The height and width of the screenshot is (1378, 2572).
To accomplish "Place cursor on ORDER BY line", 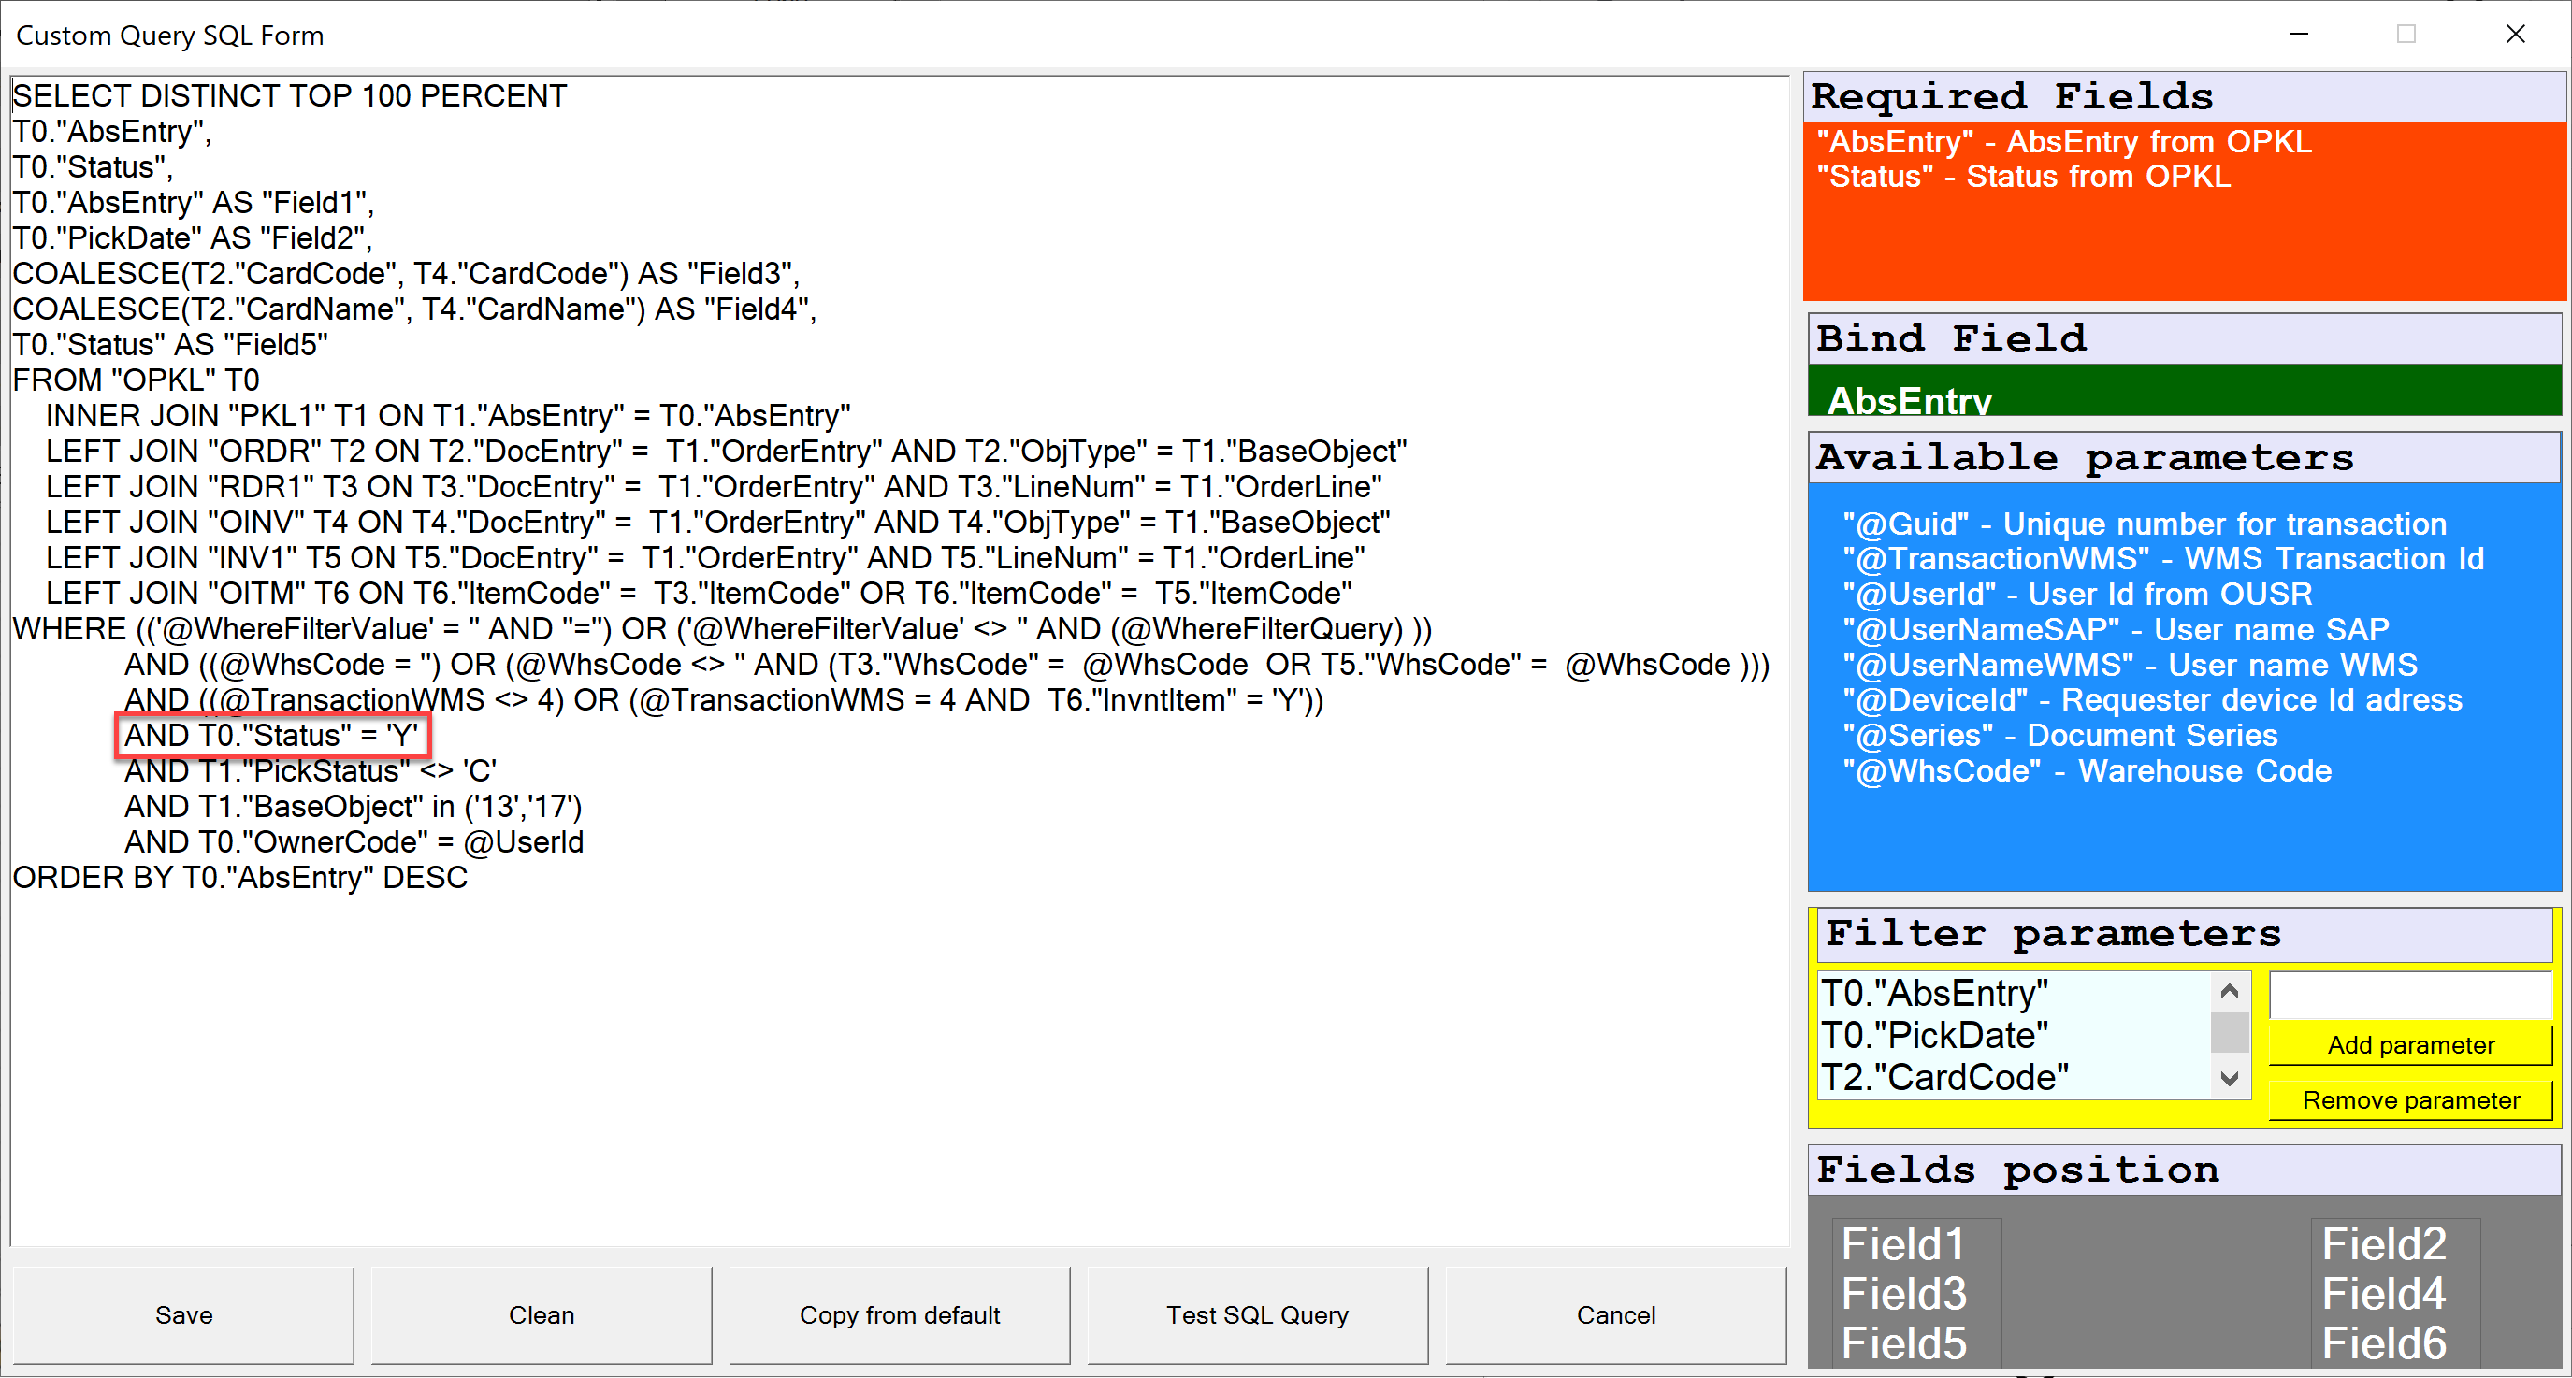I will (x=239, y=878).
